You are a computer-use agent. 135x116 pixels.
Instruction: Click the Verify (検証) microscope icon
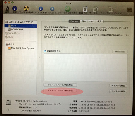coord(7,8)
